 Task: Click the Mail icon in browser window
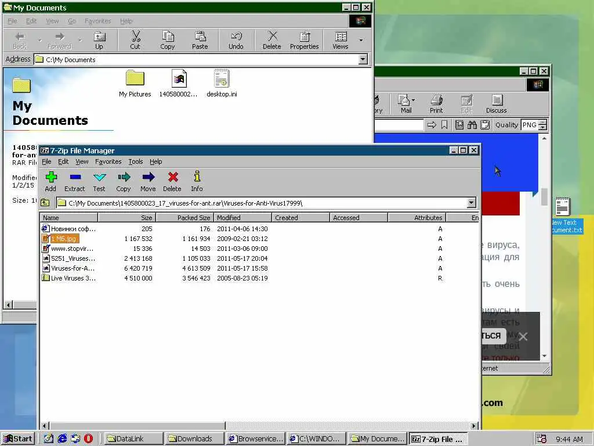click(x=406, y=104)
